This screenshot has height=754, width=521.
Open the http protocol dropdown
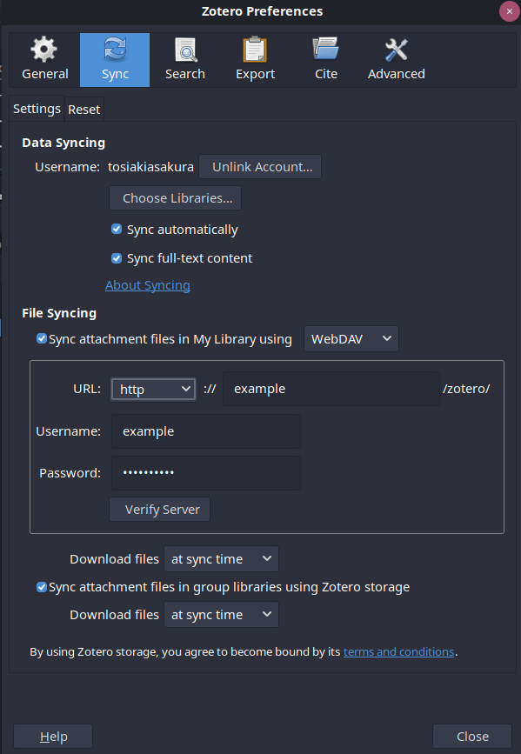pos(153,389)
